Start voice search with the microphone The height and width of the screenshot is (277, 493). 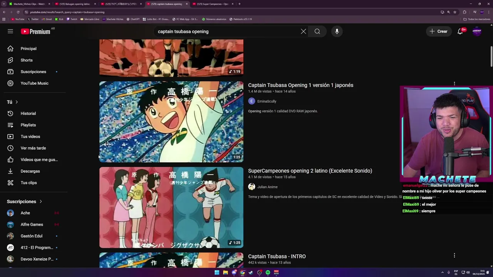[x=337, y=32]
